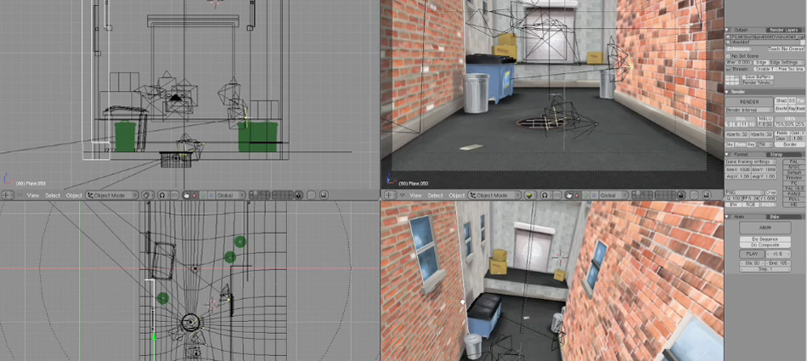Click layer lock icon in textured view header

tap(681, 195)
